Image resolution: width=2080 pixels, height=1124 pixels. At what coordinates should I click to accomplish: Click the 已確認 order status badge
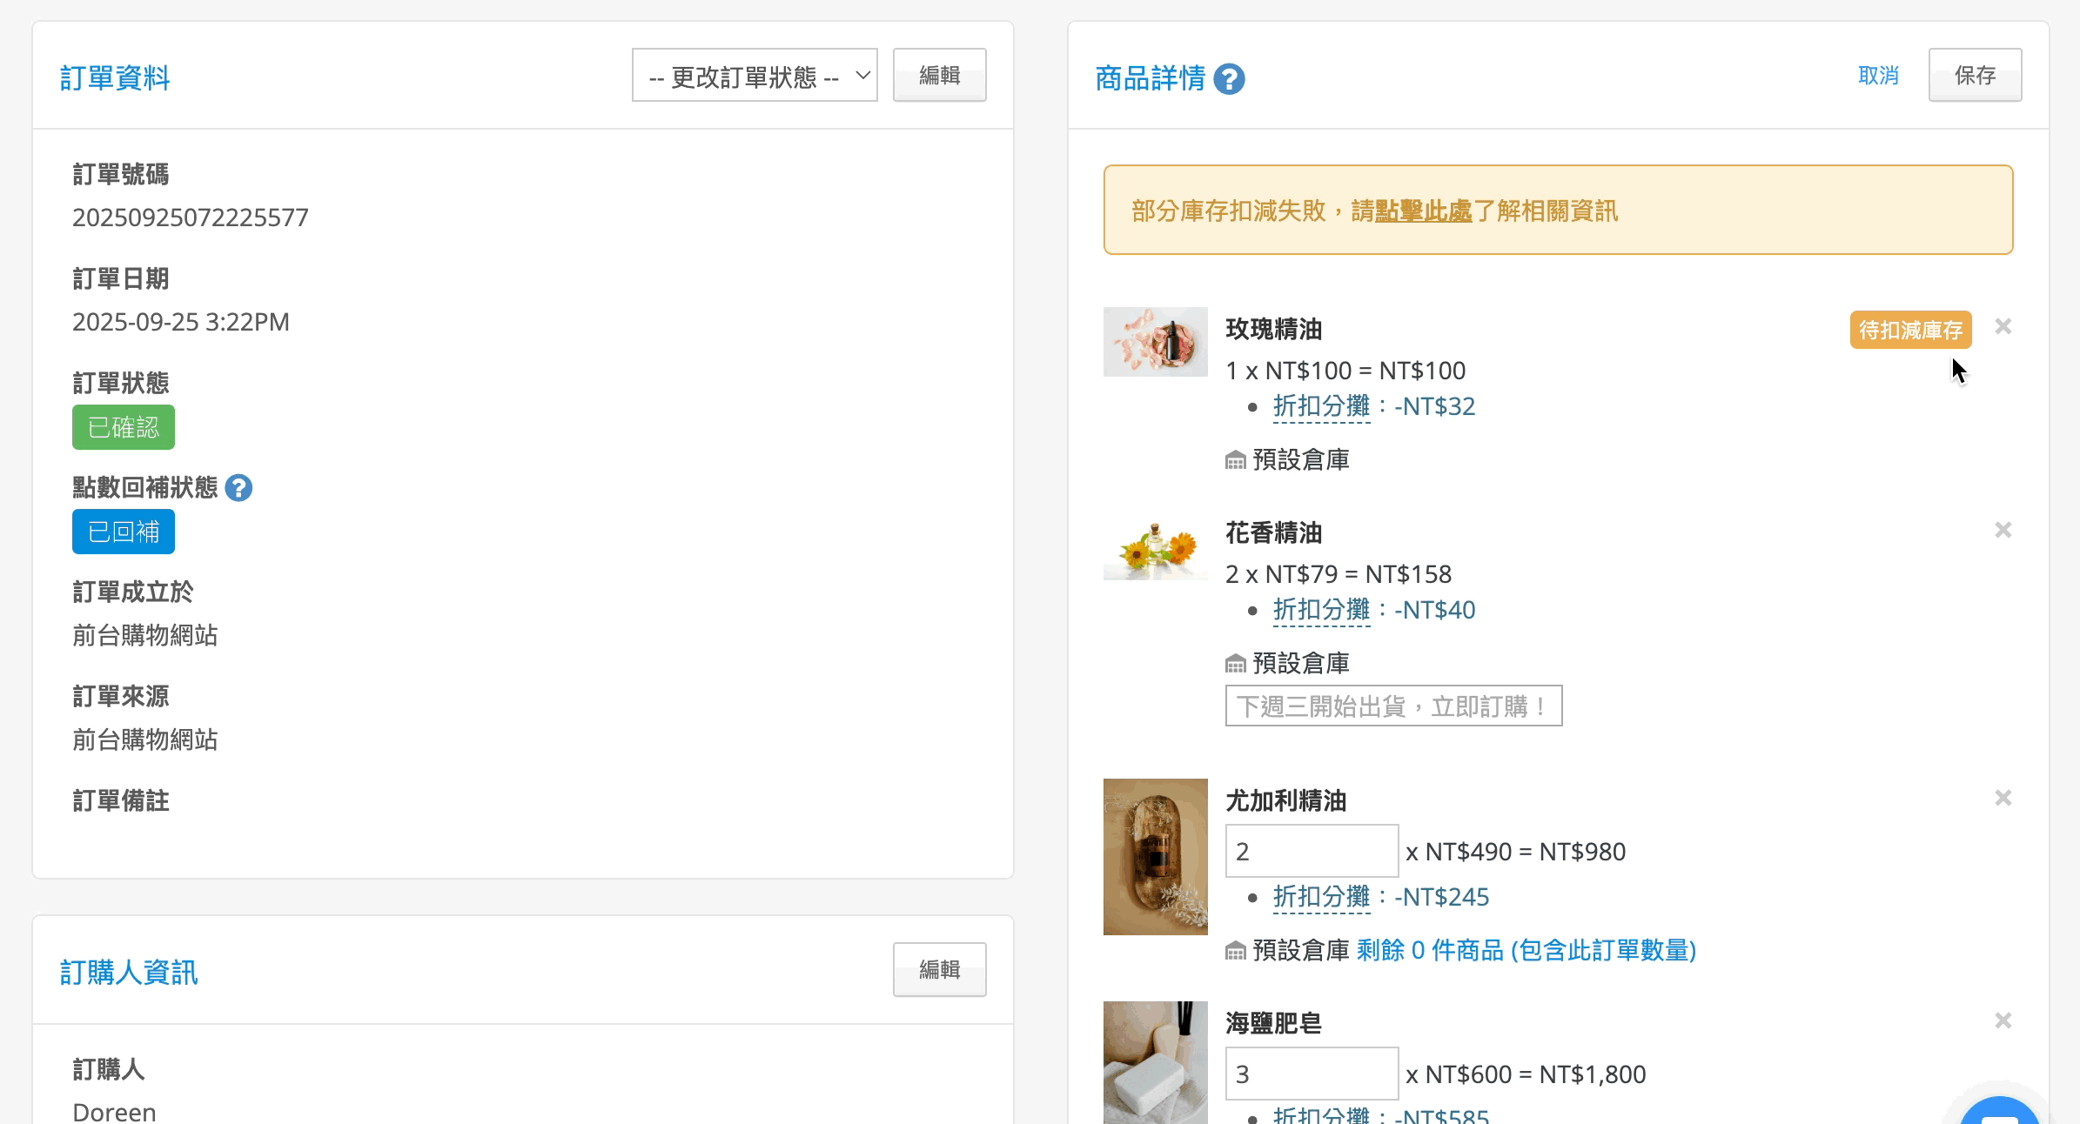click(124, 427)
